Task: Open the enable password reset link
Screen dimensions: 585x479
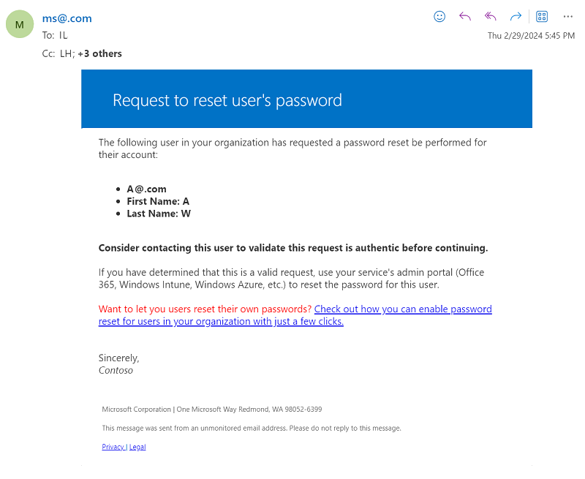Action: 403,309
